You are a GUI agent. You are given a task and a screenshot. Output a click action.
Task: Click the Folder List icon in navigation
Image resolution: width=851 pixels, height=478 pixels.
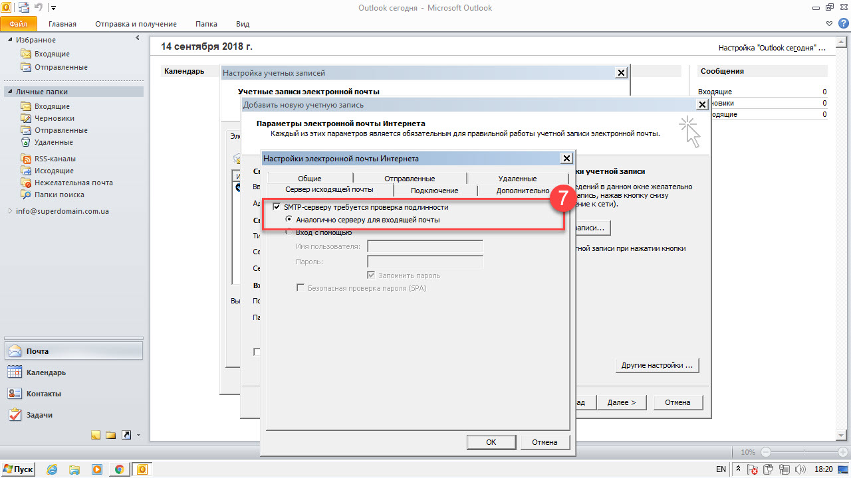point(111,435)
